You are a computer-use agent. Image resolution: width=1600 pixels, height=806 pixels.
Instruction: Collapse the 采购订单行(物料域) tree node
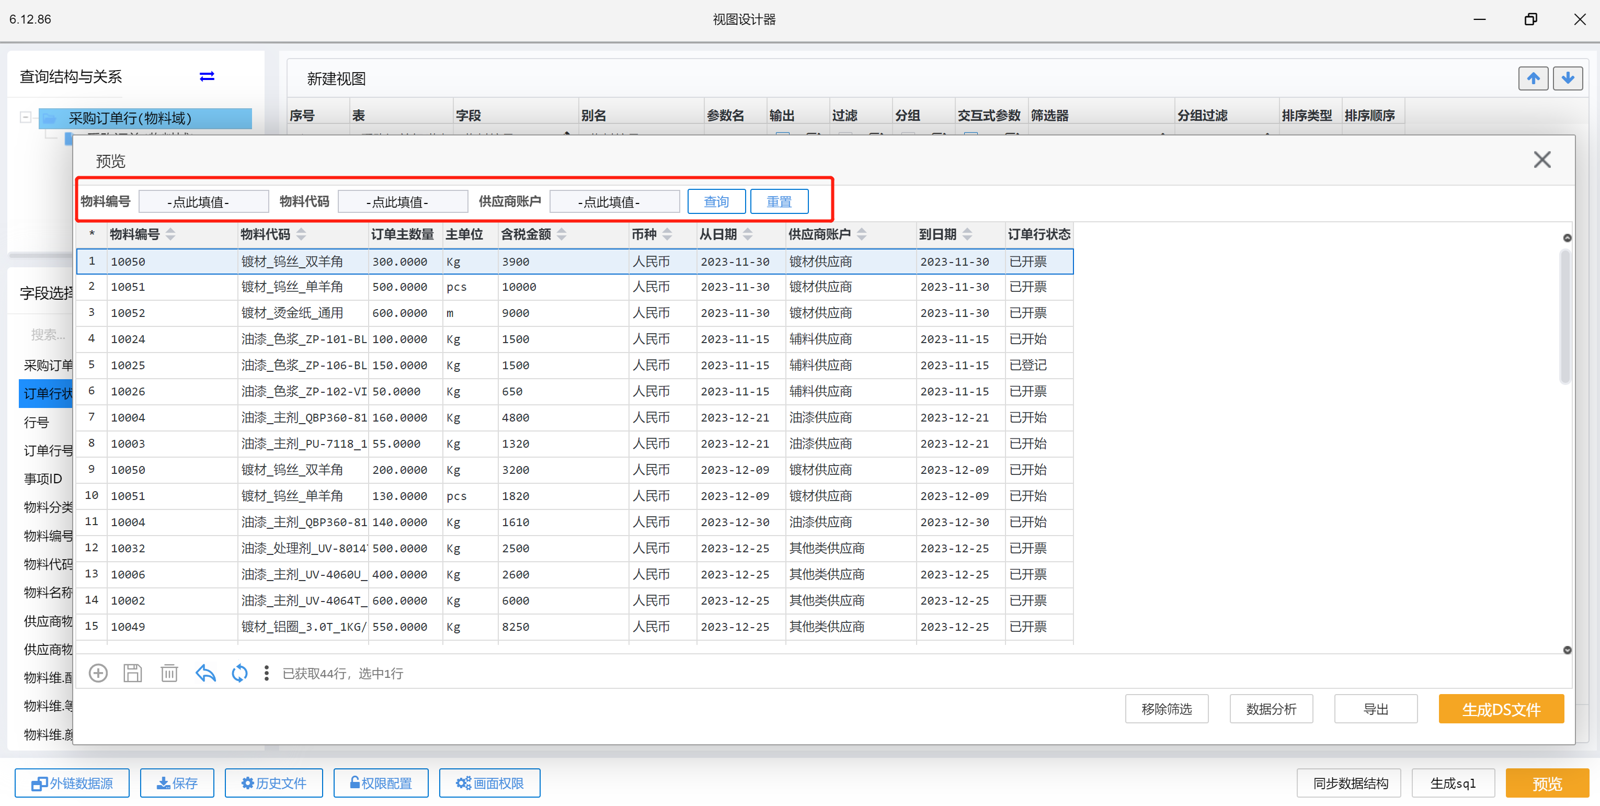tap(26, 118)
